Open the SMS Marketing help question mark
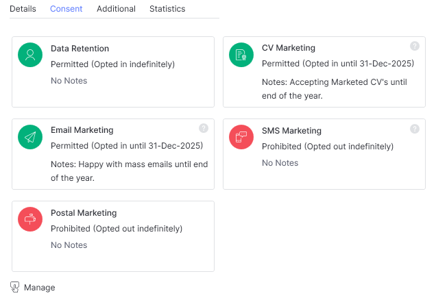The height and width of the screenshot is (300, 436). 415,129
